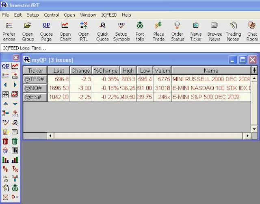Click the Name column header
Screen dimensions: 260x204
click(211, 70)
